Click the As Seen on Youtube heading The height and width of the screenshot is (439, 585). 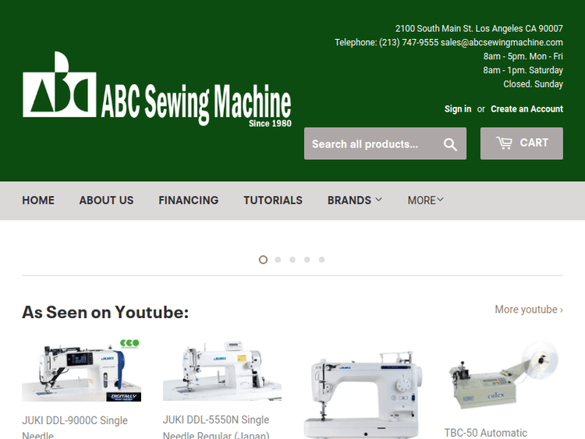[x=105, y=312]
